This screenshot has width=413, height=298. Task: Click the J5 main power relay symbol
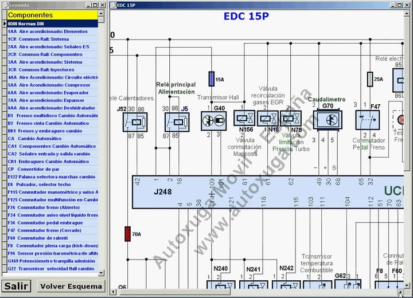(x=177, y=122)
